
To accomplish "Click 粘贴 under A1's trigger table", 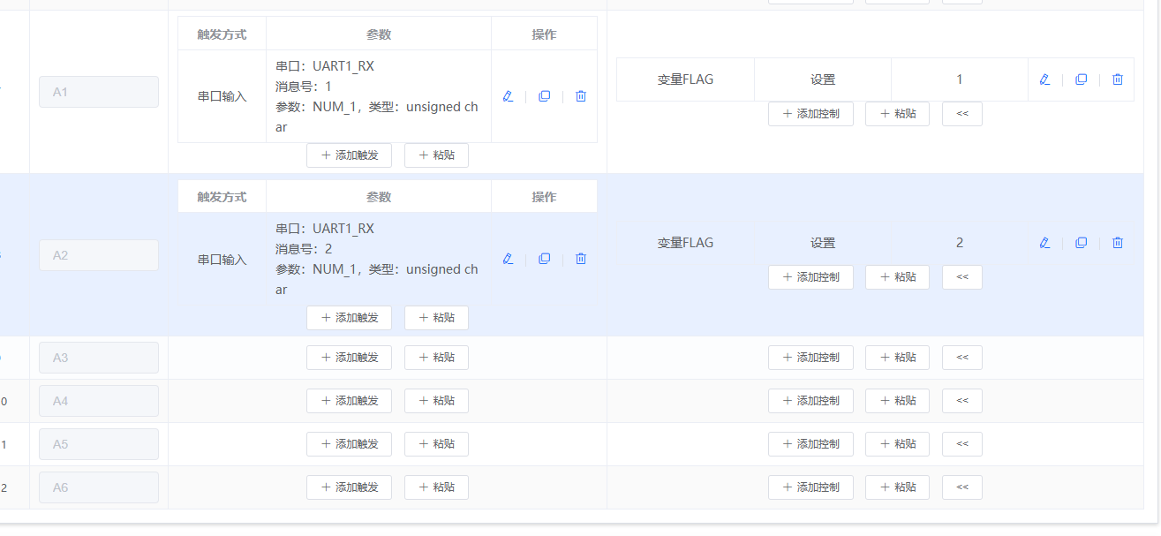I will point(436,155).
